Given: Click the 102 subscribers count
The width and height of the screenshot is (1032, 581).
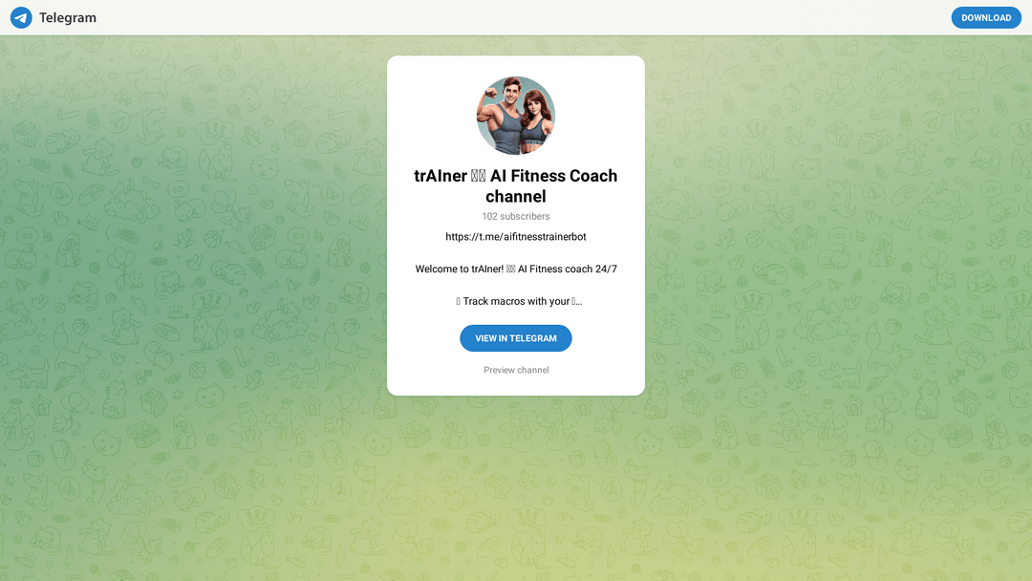Looking at the screenshot, I should [516, 216].
